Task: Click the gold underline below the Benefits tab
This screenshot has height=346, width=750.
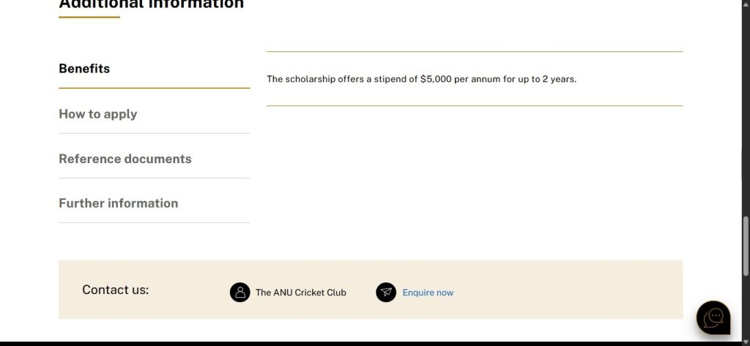Action: 154,89
